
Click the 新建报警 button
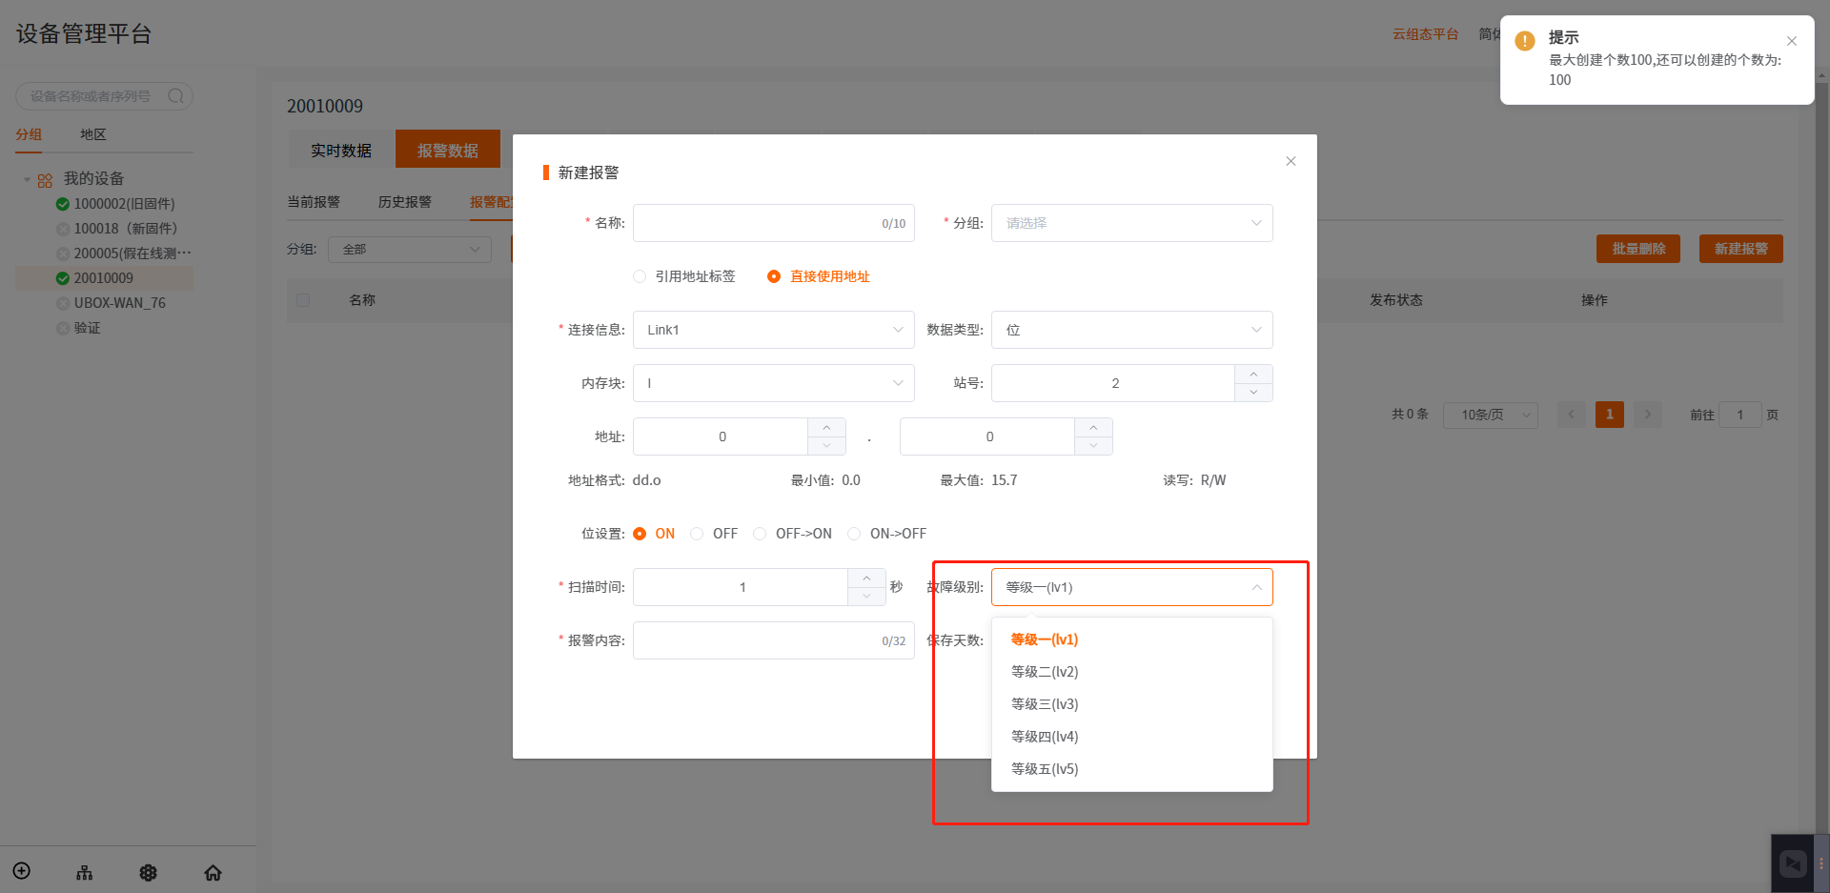[x=1741, y=249]
